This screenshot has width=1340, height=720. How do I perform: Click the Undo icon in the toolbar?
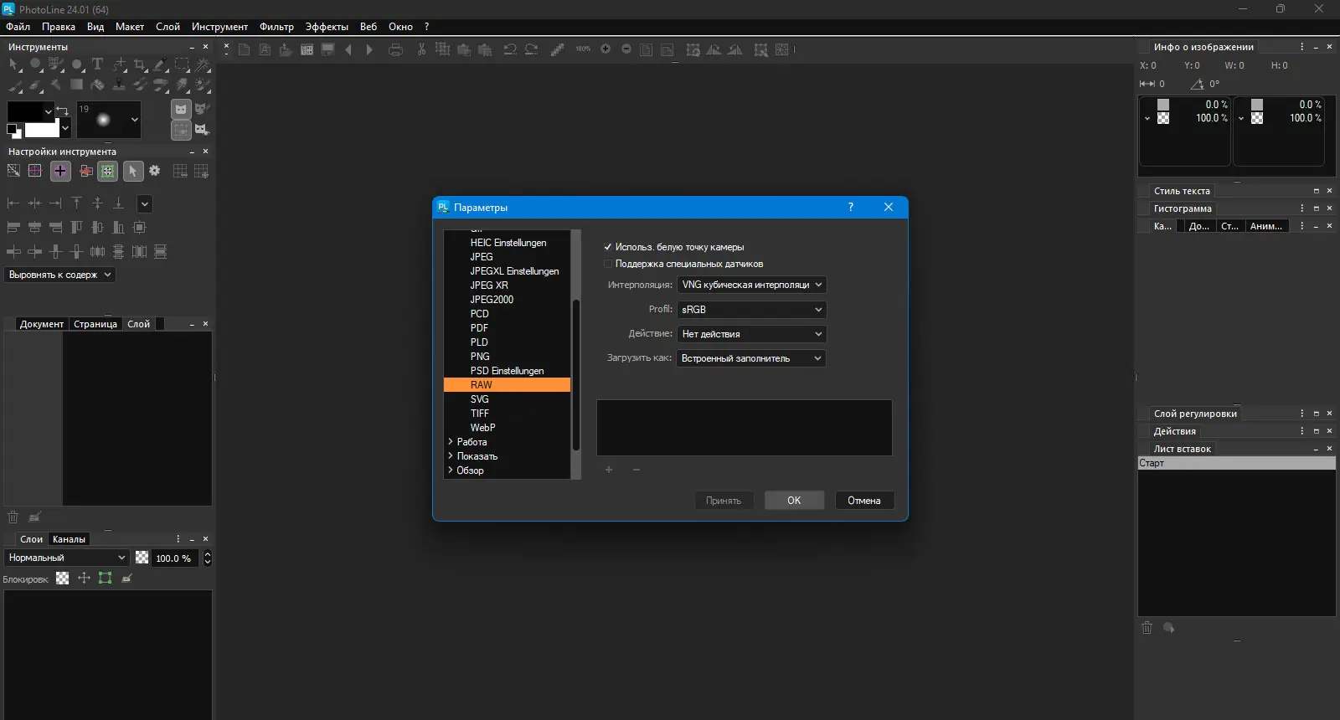click(x=509, y=50)
